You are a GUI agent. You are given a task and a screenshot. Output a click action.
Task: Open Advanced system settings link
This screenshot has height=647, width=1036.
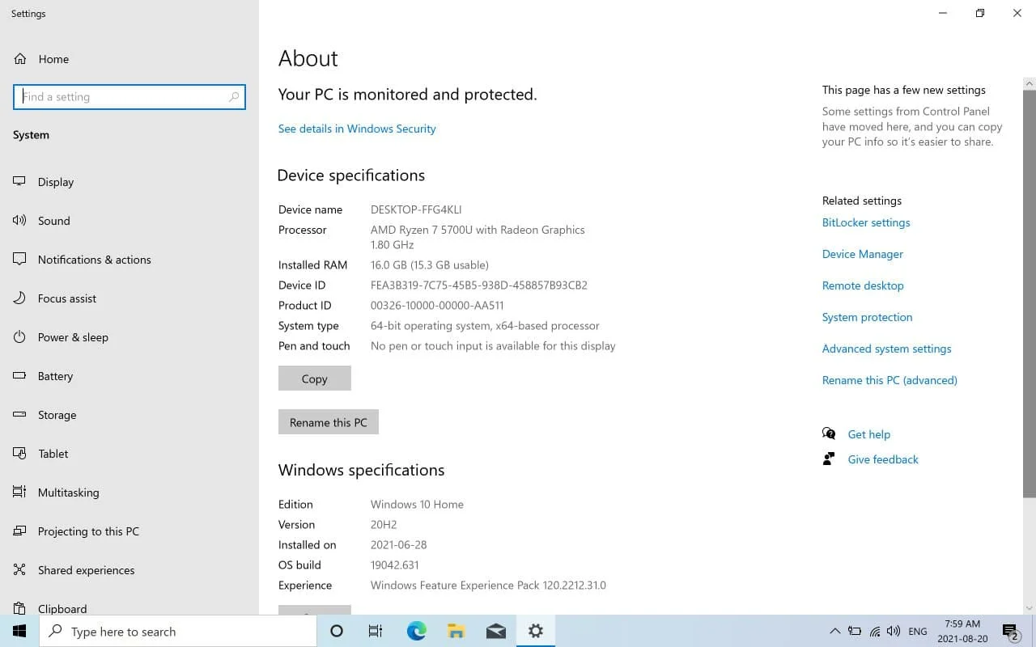[887, 349]
